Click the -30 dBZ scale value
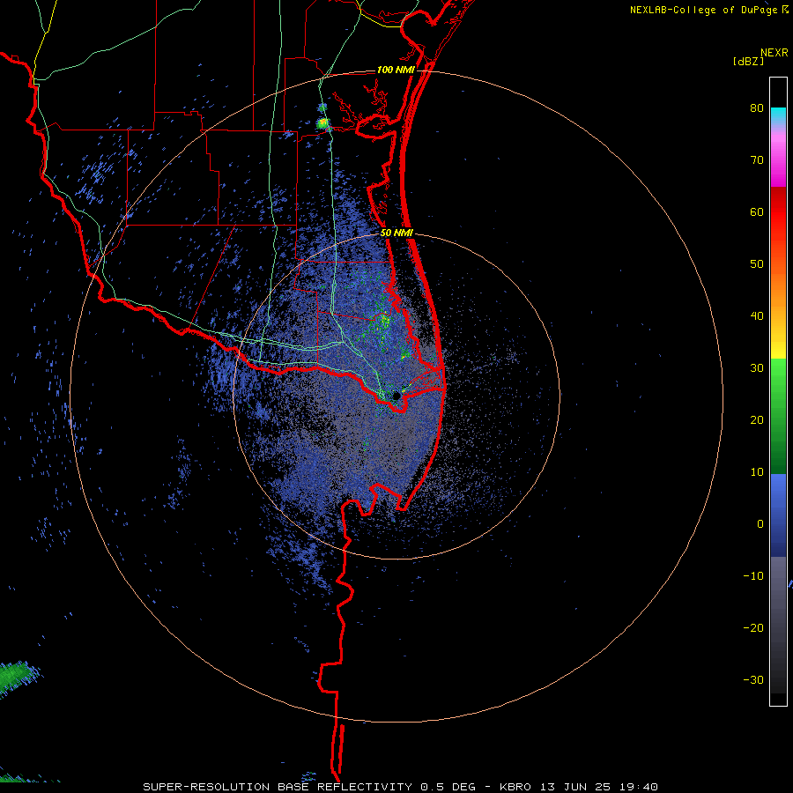 753,680
